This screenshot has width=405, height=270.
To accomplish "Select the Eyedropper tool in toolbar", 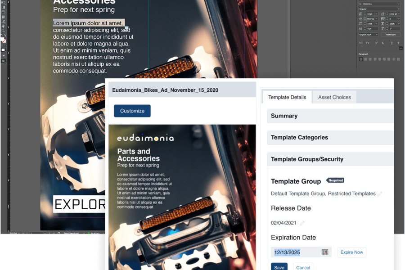I will [3, 22].
